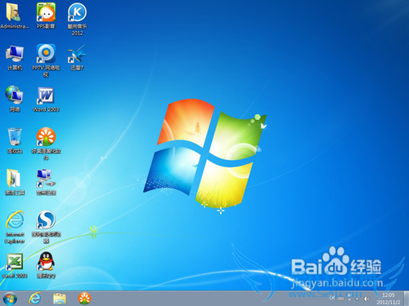409x306 pixels.
Task: Launch the Word 2003 shortcut
Action: [x=46, y=95]
